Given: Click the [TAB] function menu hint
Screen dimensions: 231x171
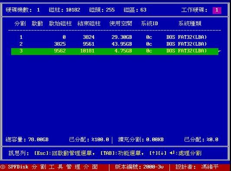Looking at the screenshot, I should pos(122,153).
